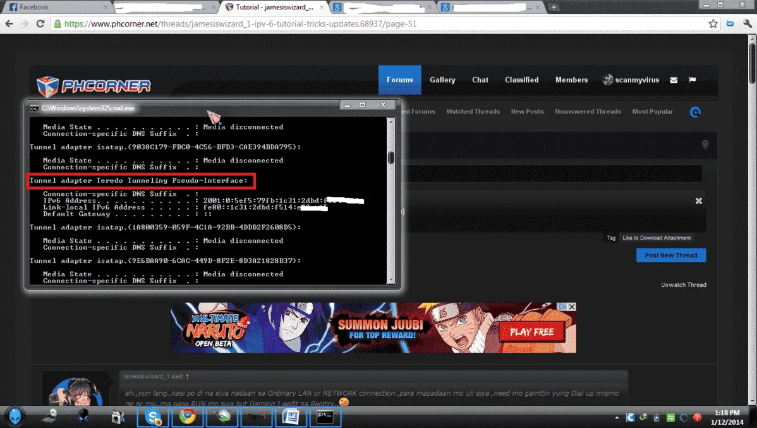The height and width of the screenshot is (428, 757).
Task: Open the alerts flag icon
Action: 693,80
